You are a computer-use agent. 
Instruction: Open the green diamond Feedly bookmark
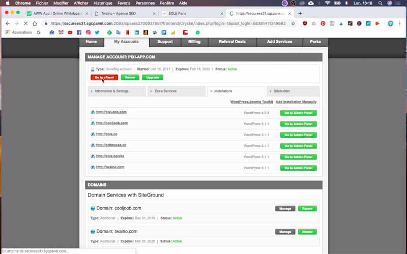click(109, 33)
